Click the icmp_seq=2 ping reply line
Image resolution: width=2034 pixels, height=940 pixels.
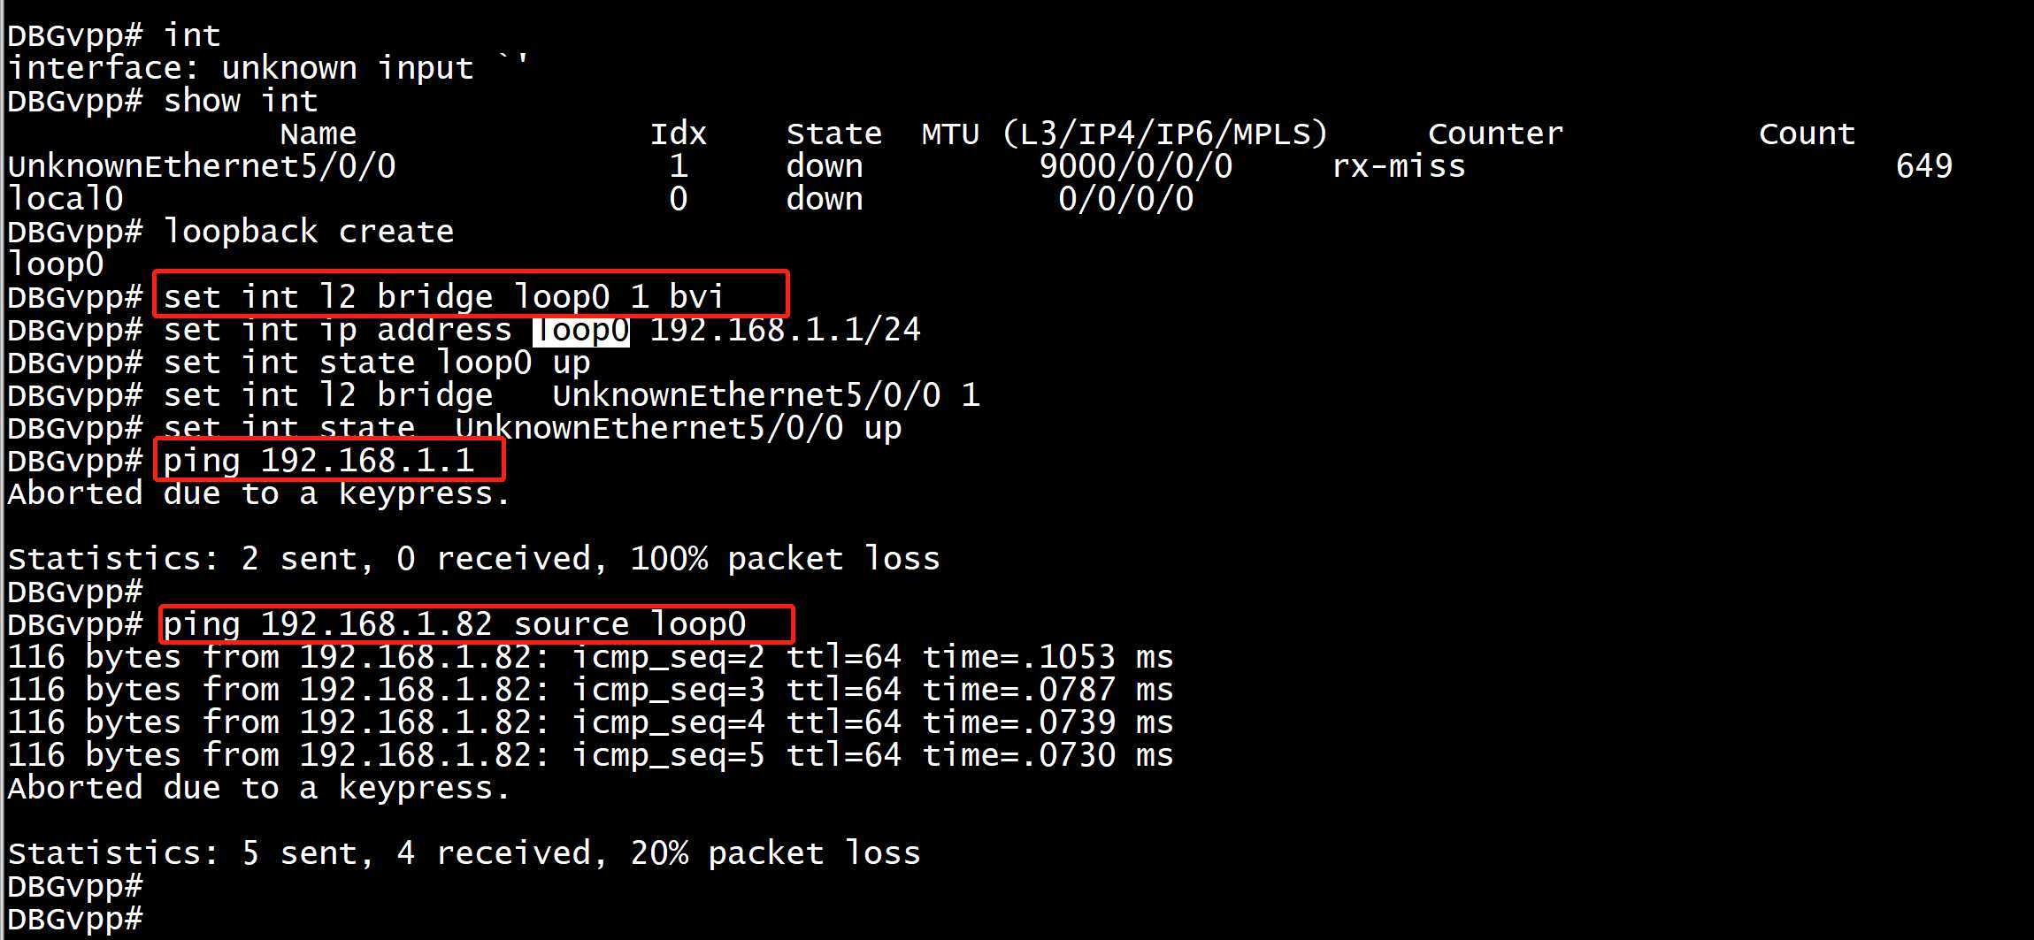click(590, 657)
